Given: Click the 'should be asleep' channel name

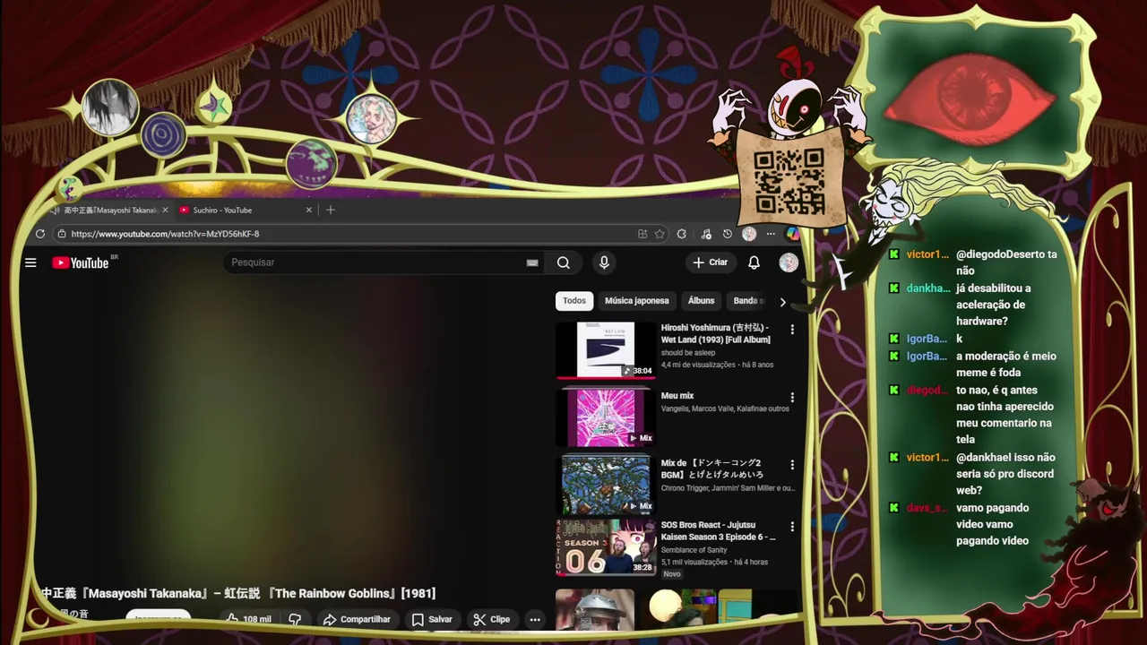Looking at the screenshot, I should click(x=688, y=353).
